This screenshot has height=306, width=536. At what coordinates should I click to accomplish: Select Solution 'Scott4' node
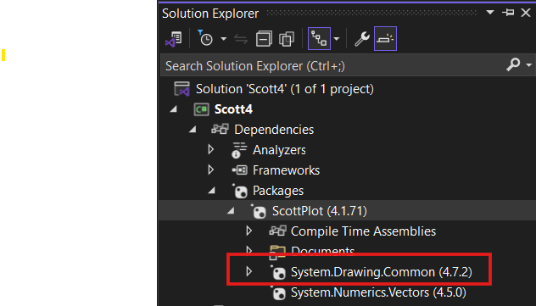284,89
